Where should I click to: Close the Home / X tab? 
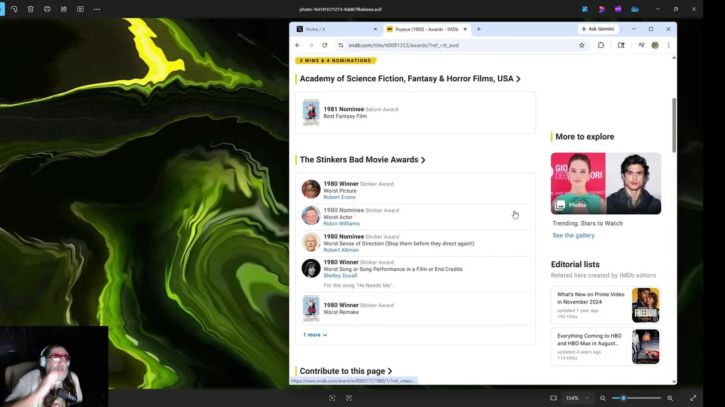pyautogui.click(x=375, y=29)
